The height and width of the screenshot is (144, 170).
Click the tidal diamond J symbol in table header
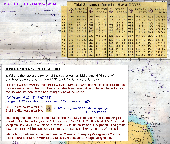(71, 11)
